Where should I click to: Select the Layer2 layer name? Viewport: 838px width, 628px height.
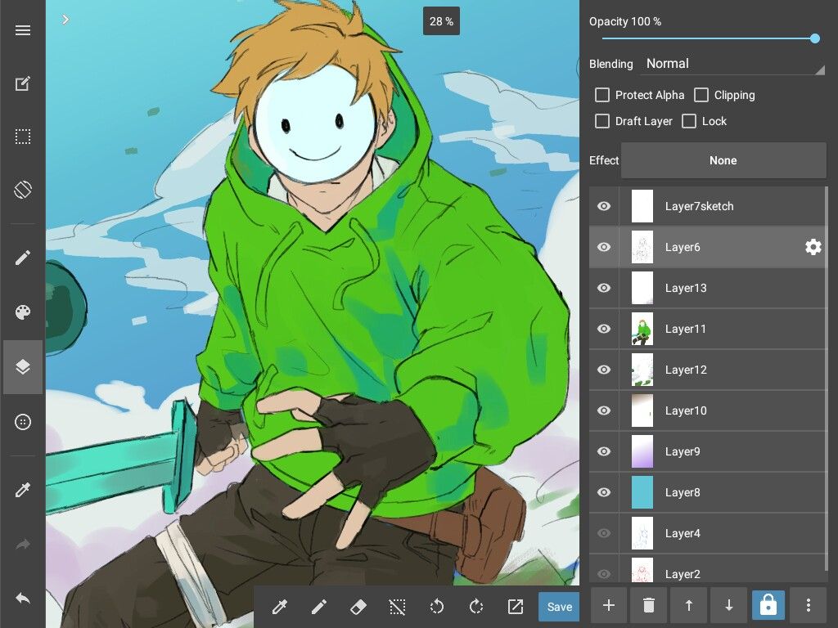(x=683, y=574)
